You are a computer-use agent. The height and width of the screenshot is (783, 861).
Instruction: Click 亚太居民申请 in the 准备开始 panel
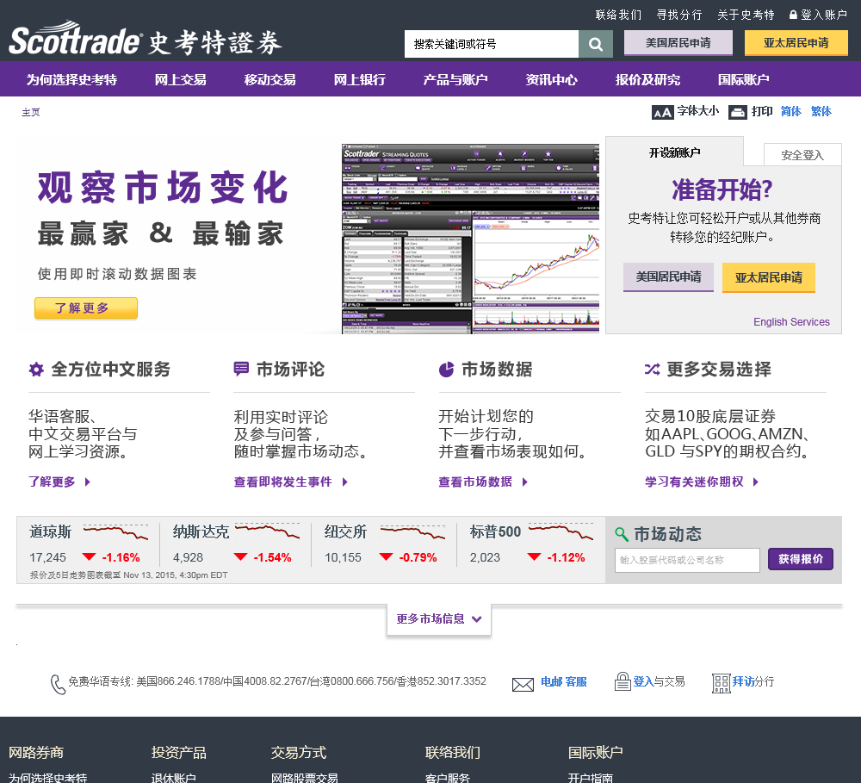pyautogui.click(x=769, y=277)
